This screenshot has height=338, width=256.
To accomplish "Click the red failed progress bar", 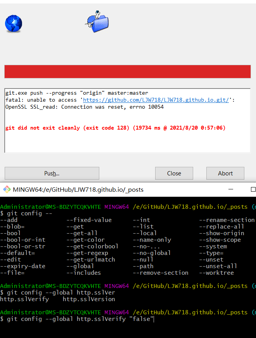I will coord(128,71).
